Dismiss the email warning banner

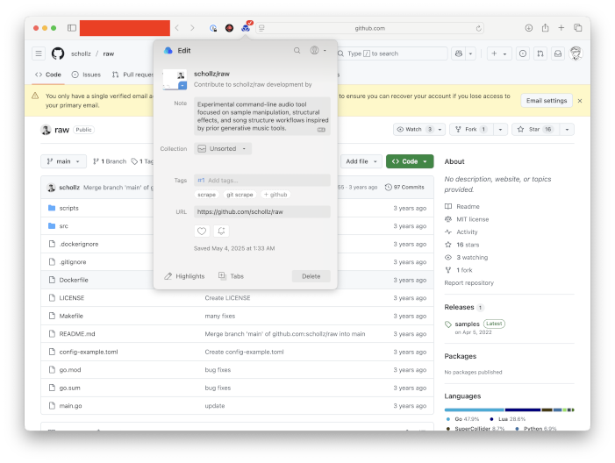click(x=580, y=101)
